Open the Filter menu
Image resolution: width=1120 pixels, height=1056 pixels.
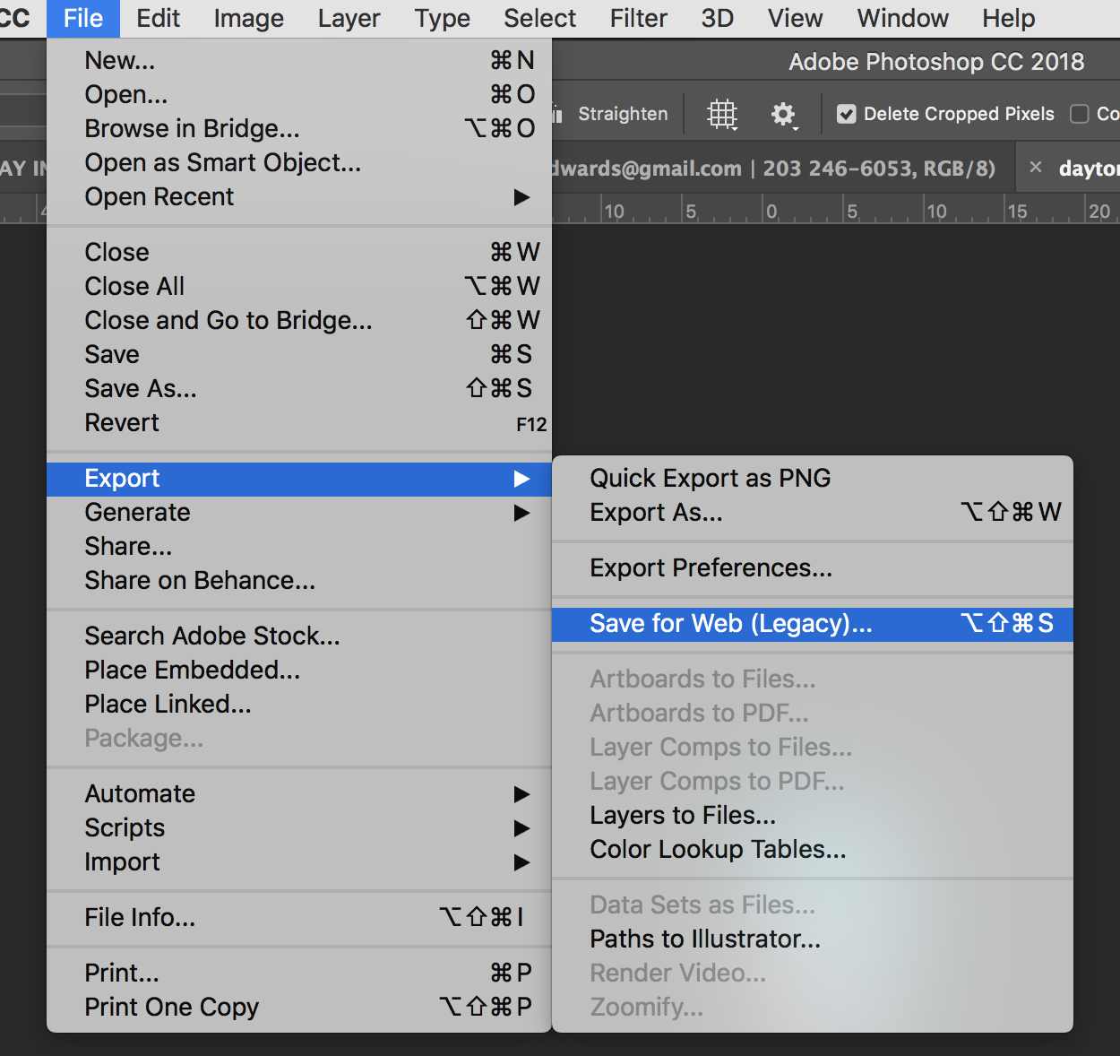coord(638,18)
